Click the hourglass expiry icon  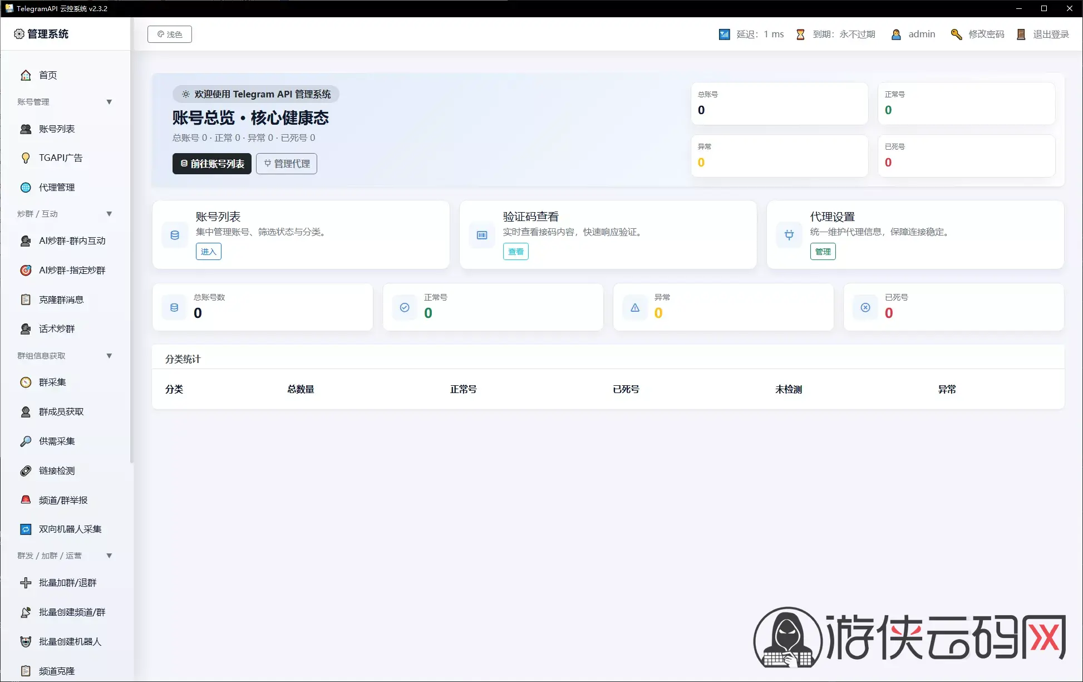point(800,35)
